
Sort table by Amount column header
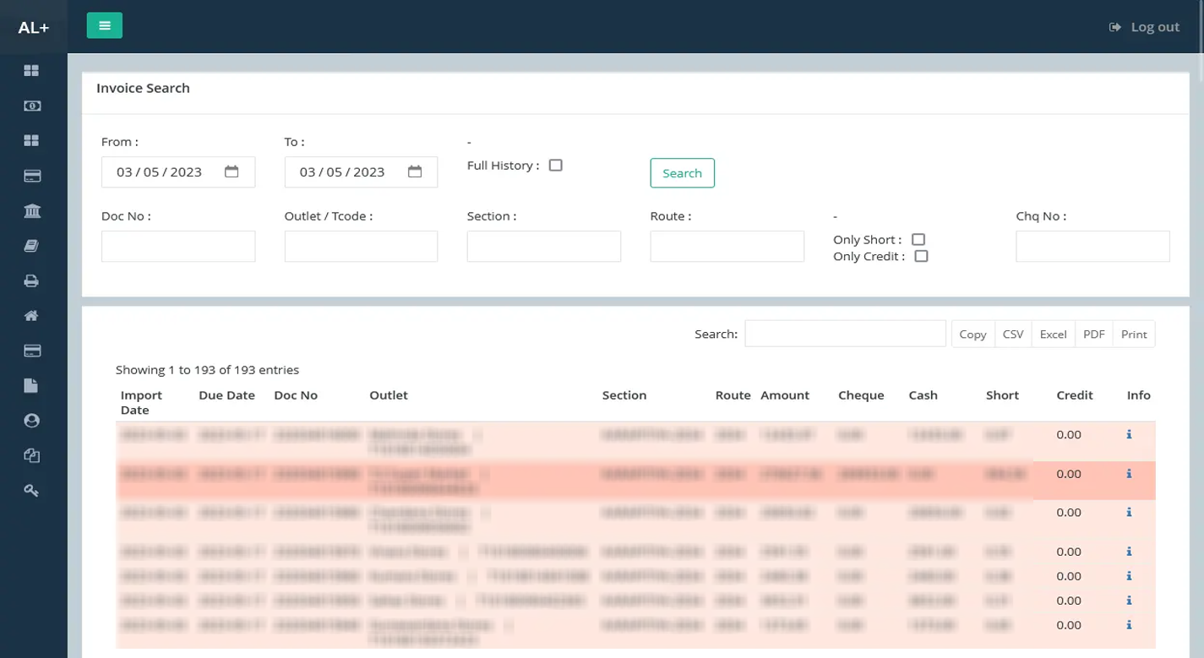tap(784, 395)
